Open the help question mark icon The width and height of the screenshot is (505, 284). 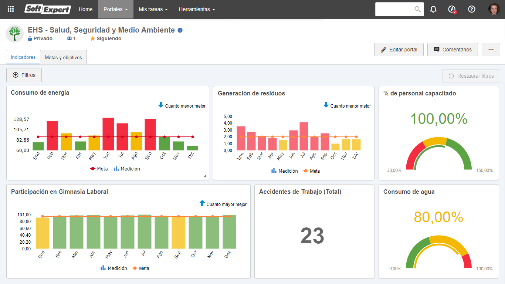(472, 9)
